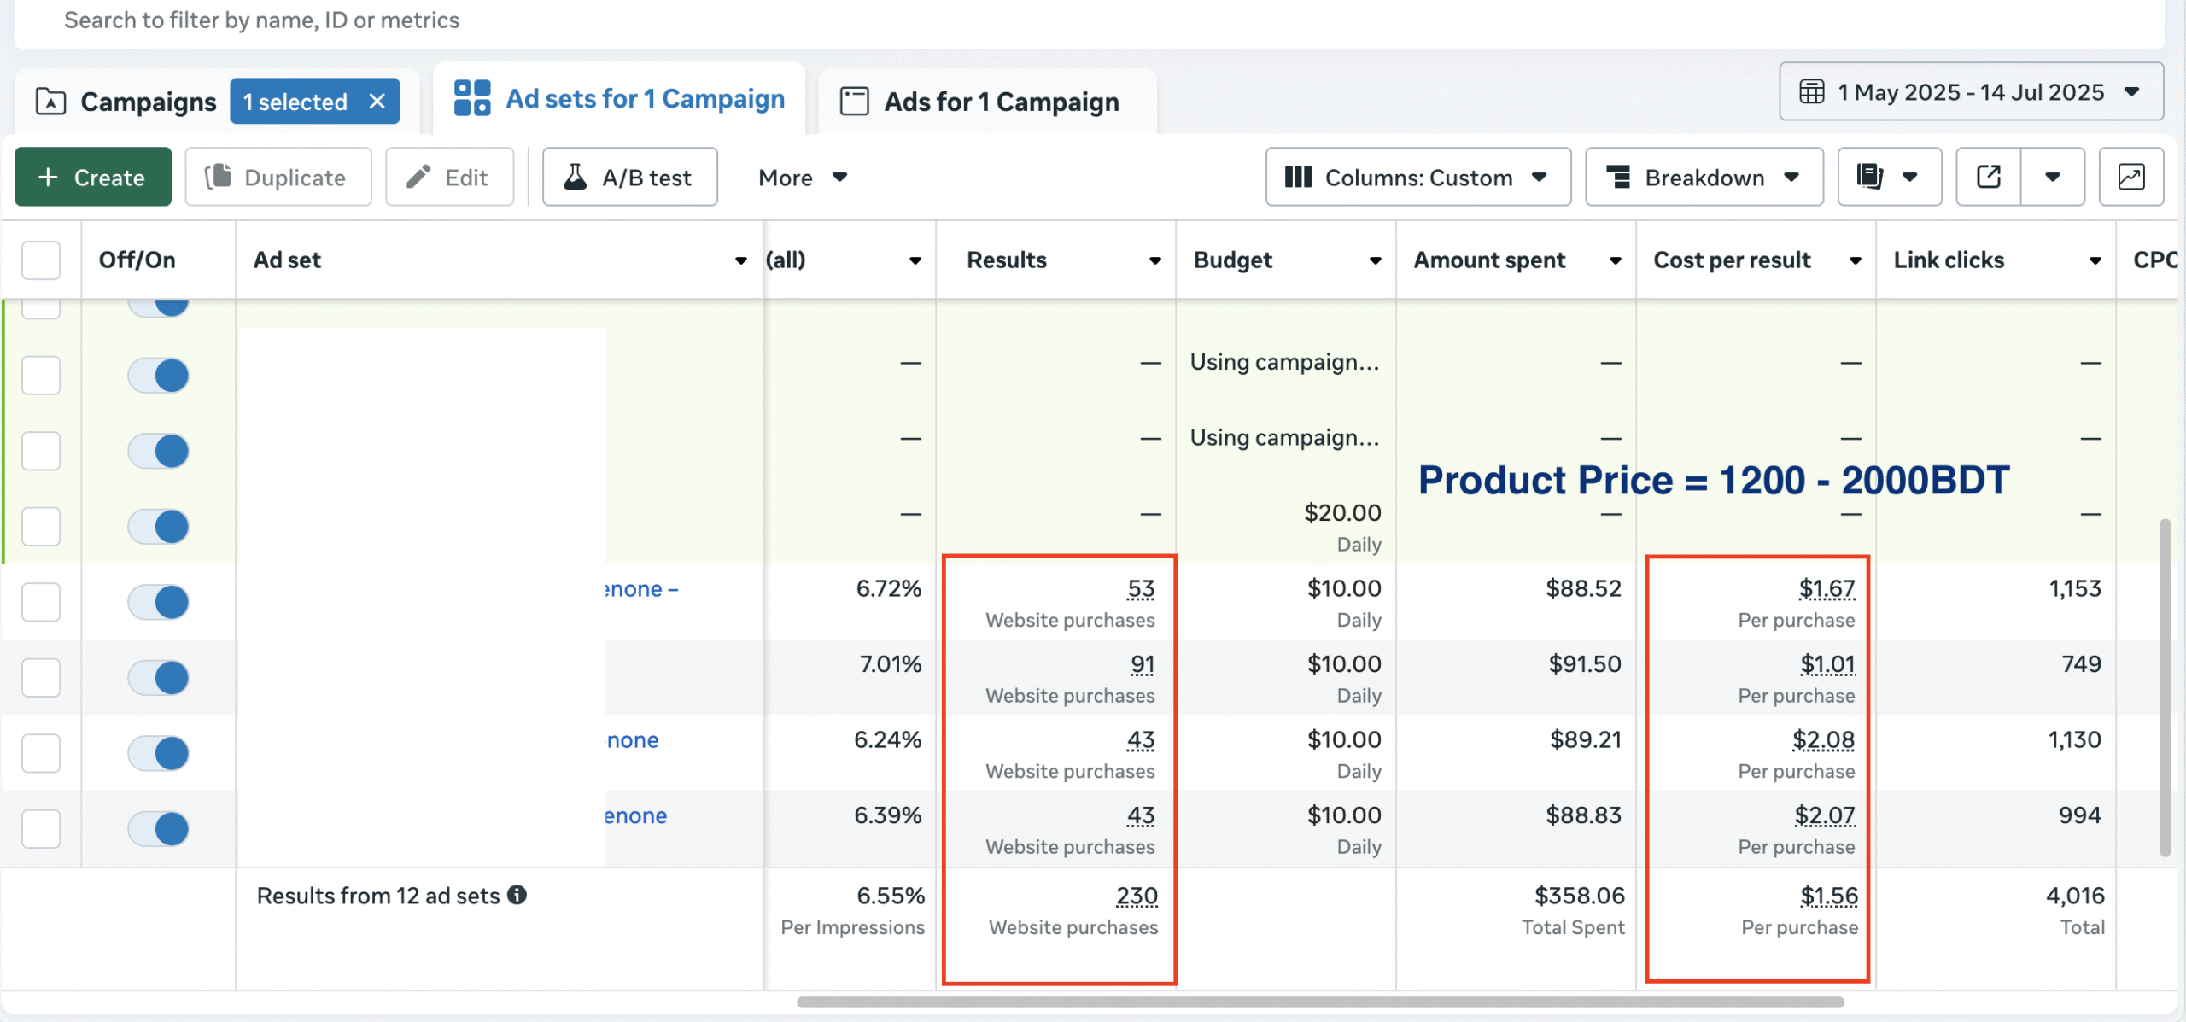Open the reports icon dropdown
The height and width of the screenshot is (1022, 2186).
[x=1889, y=177]
